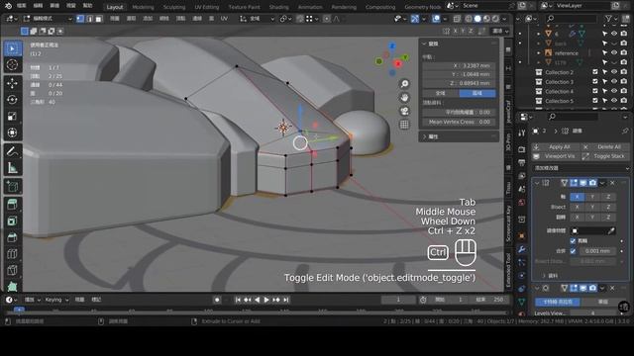Switch to the Sculpting workspace tab
Image resolution: width=634 pixels, height=356 pixels.
tap(174, 7)
